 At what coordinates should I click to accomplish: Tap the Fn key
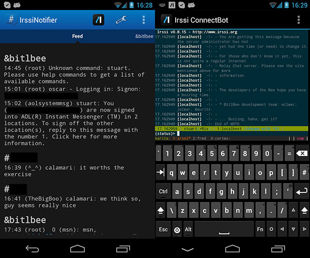point(260,229)
